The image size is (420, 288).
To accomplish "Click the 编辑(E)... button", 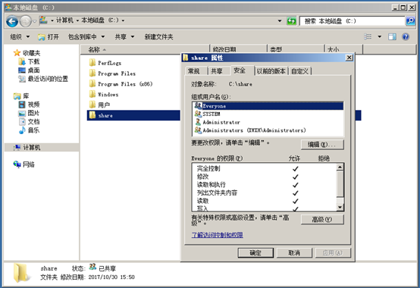I will tap(322, 145).
